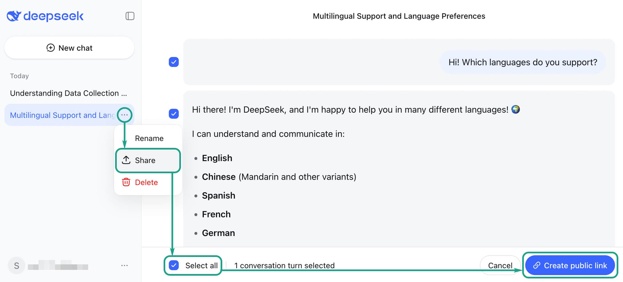Select Rename from the context menu
Image resolution: width=623 pixels, height=282 pixels.
(x=149, y=138)
